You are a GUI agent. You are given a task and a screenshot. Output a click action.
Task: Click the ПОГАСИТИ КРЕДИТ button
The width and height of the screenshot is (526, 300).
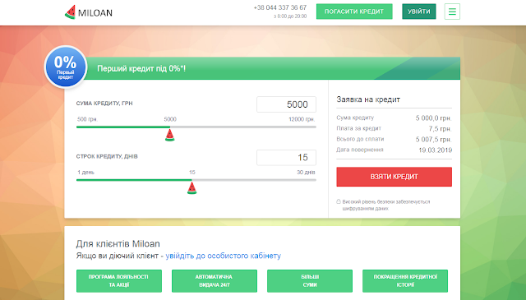pyautogui.click(x=354, y=12)
